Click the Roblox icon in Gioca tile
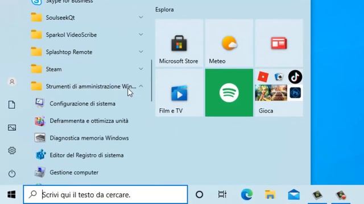 263,77
